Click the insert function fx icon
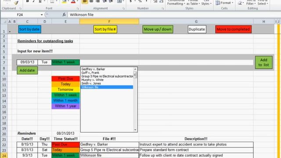This screenshot has width=281, height=158. pos(64,14)
